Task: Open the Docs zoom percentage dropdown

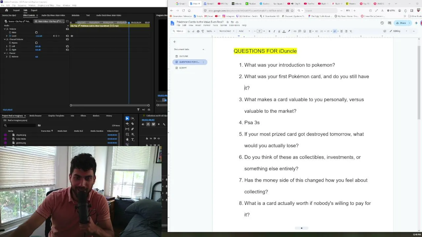Action: click(x=210, y=31)
